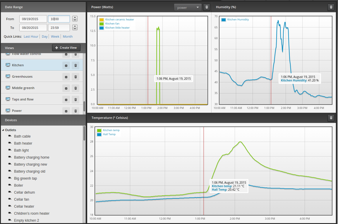Click Kitchen temp legend label
Image resolution: width=338 pixels, height=224 pixels.
tap(111, 130)
